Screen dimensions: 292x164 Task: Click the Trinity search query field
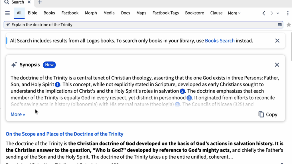[x=143, y=25]
